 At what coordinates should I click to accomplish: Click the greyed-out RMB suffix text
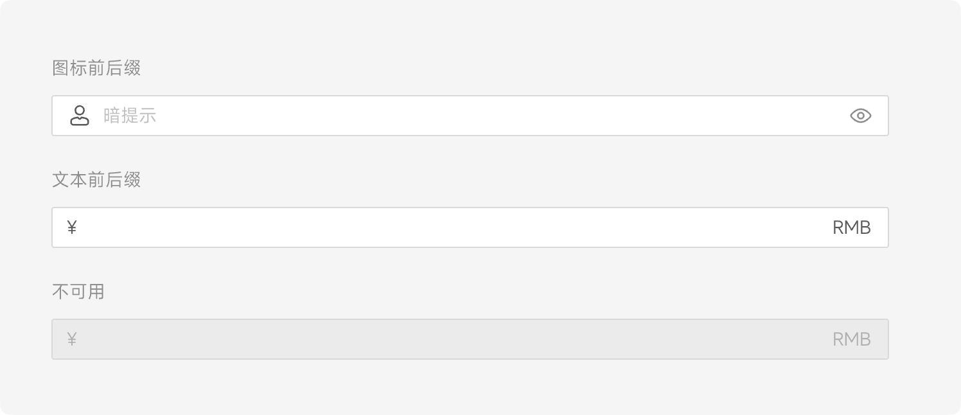[851, 339]
